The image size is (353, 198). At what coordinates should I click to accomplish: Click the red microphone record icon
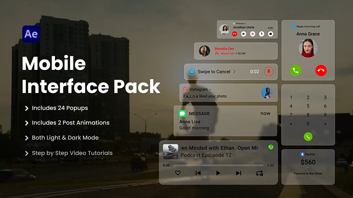[x=269, y=72]
